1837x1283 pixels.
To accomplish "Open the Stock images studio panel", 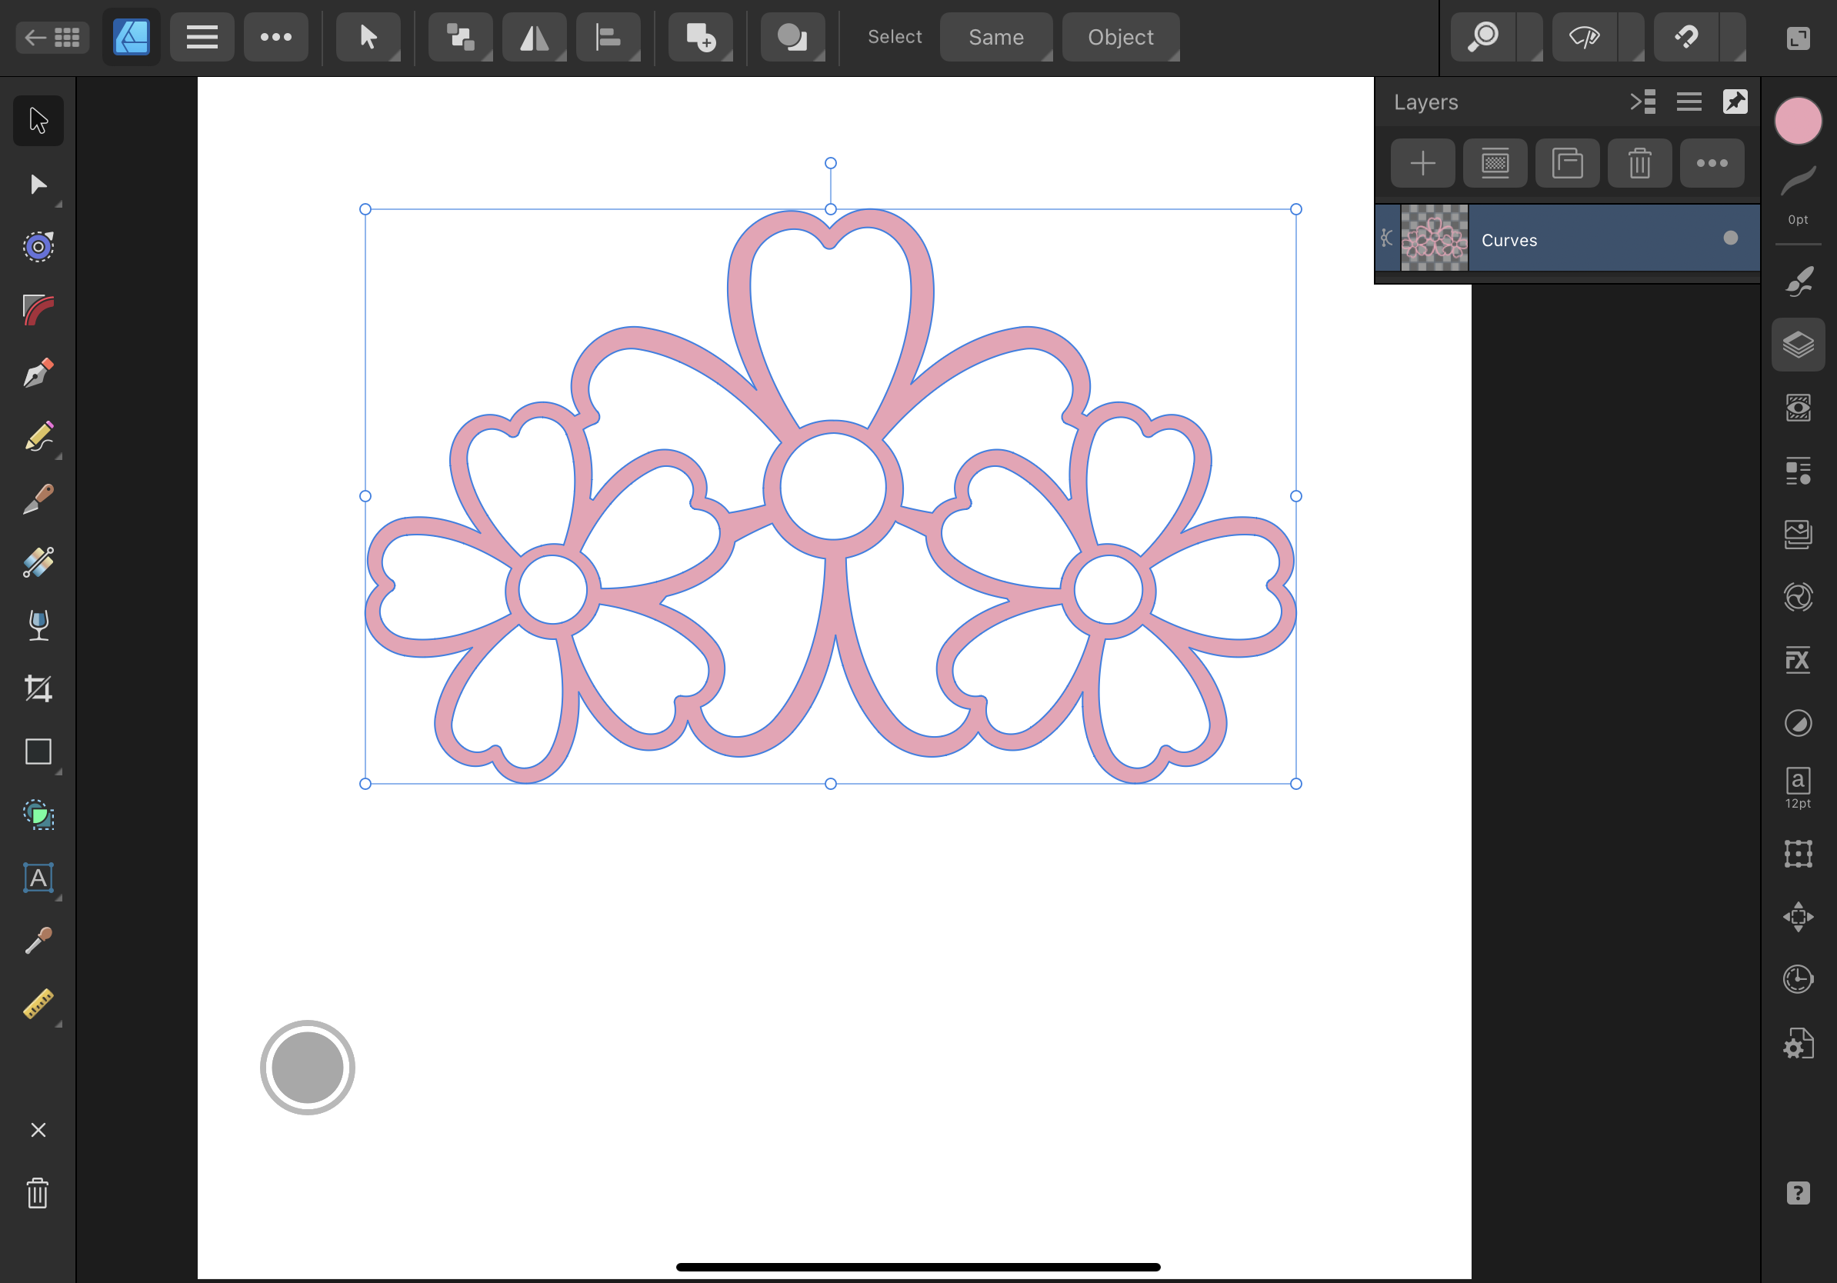I will (x=1798, y=535).
